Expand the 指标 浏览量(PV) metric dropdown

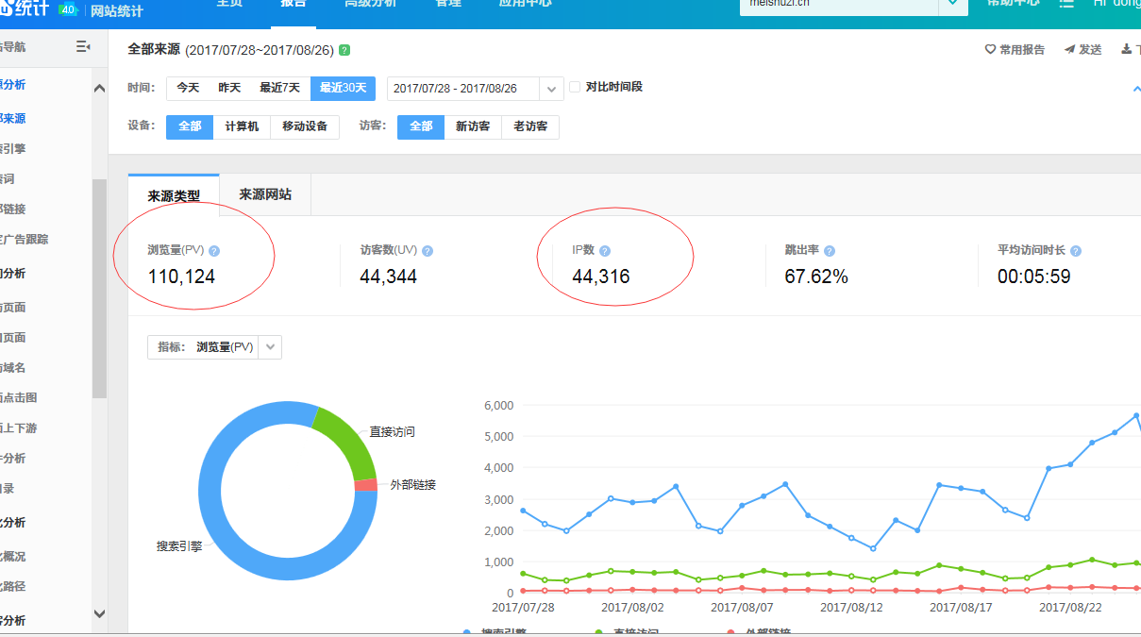270,347
